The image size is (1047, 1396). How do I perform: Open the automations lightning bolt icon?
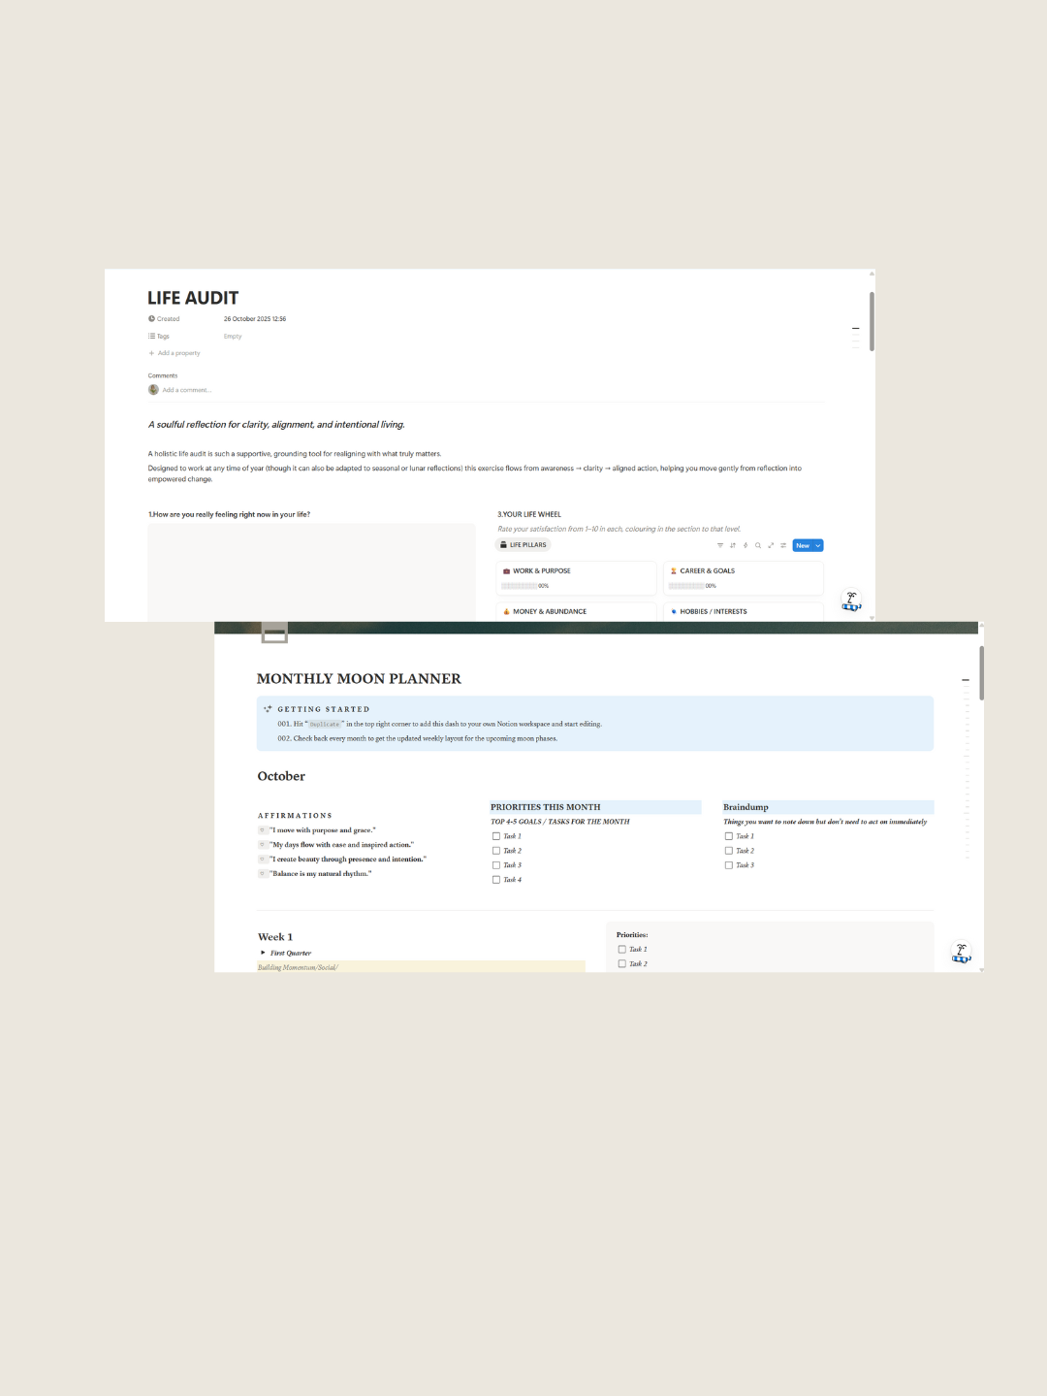pyautogui.click(x=746, y=545)
